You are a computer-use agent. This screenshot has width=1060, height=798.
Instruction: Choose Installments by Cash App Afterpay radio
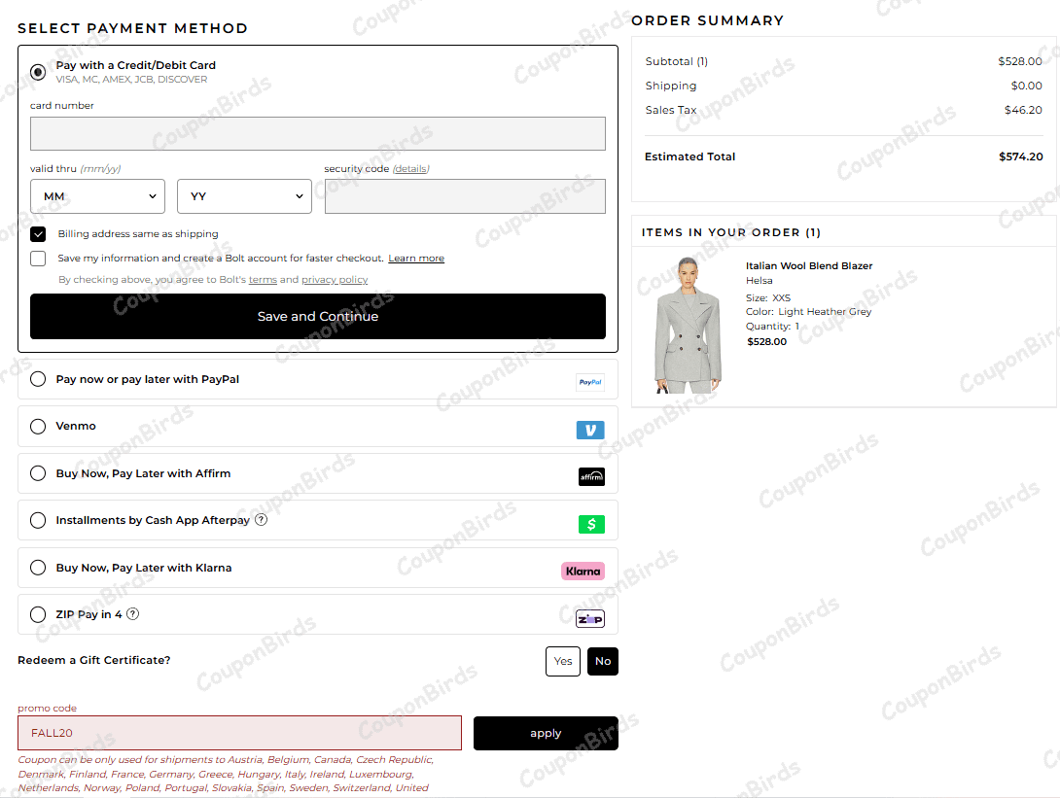tap(38, 520)
